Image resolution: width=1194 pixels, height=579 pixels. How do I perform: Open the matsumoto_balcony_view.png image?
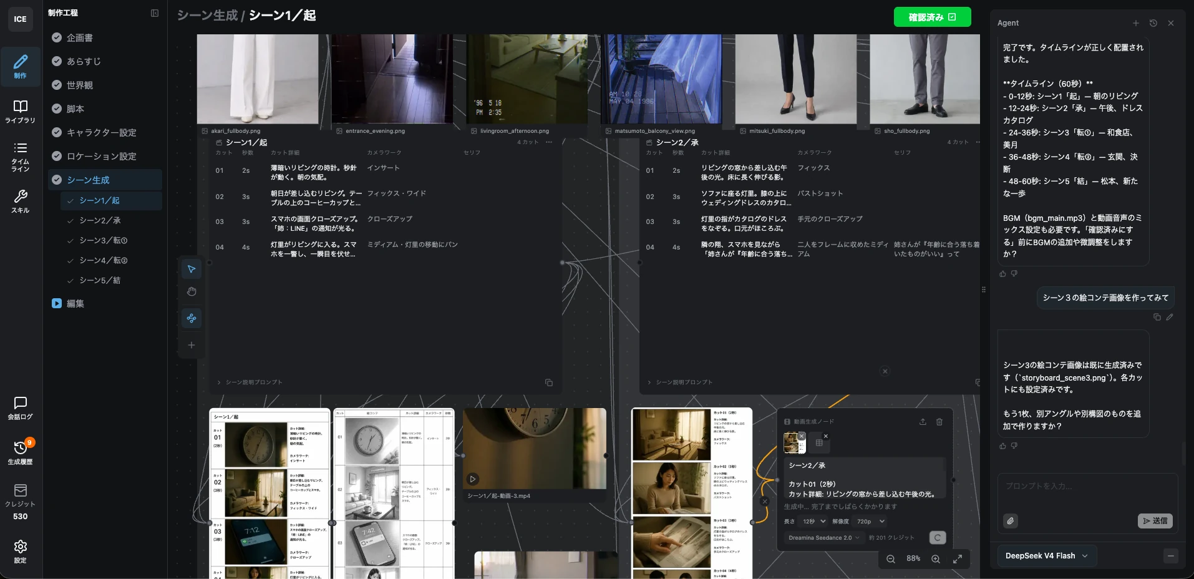661,79
